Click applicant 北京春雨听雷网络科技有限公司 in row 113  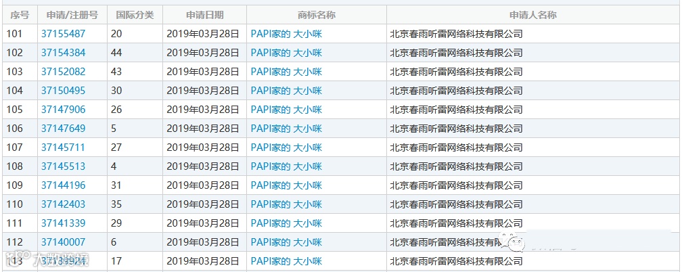[x=456, y=261]
